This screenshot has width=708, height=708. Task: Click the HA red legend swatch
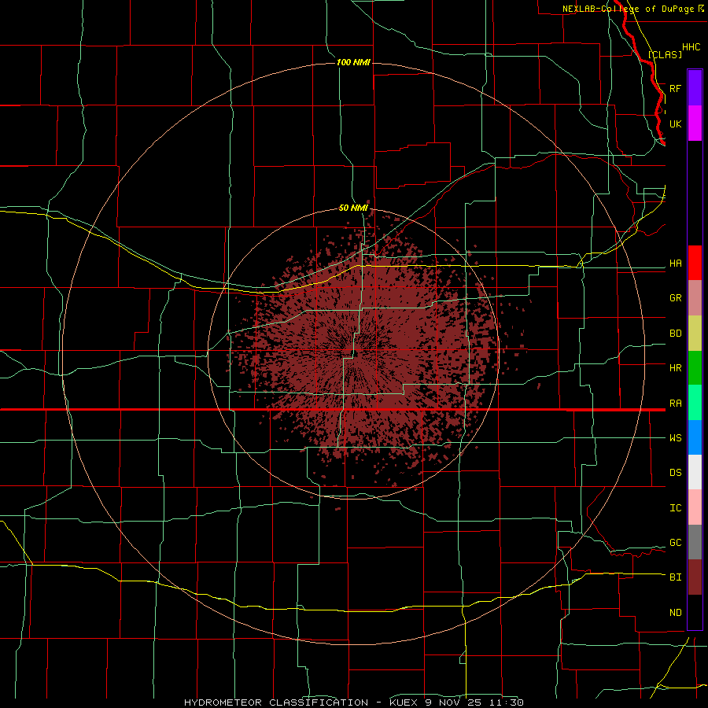[695, 263]
